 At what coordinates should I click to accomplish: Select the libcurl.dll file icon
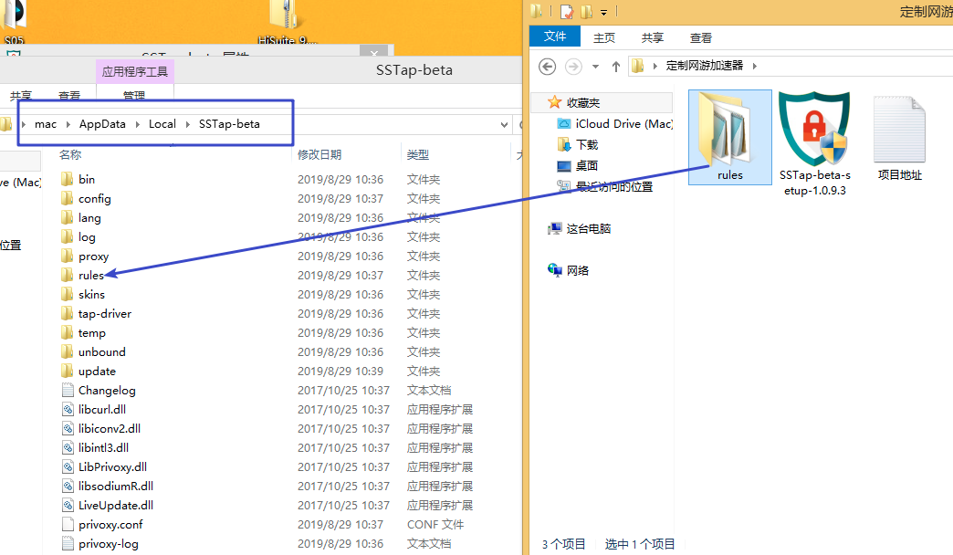pos(68,409)
